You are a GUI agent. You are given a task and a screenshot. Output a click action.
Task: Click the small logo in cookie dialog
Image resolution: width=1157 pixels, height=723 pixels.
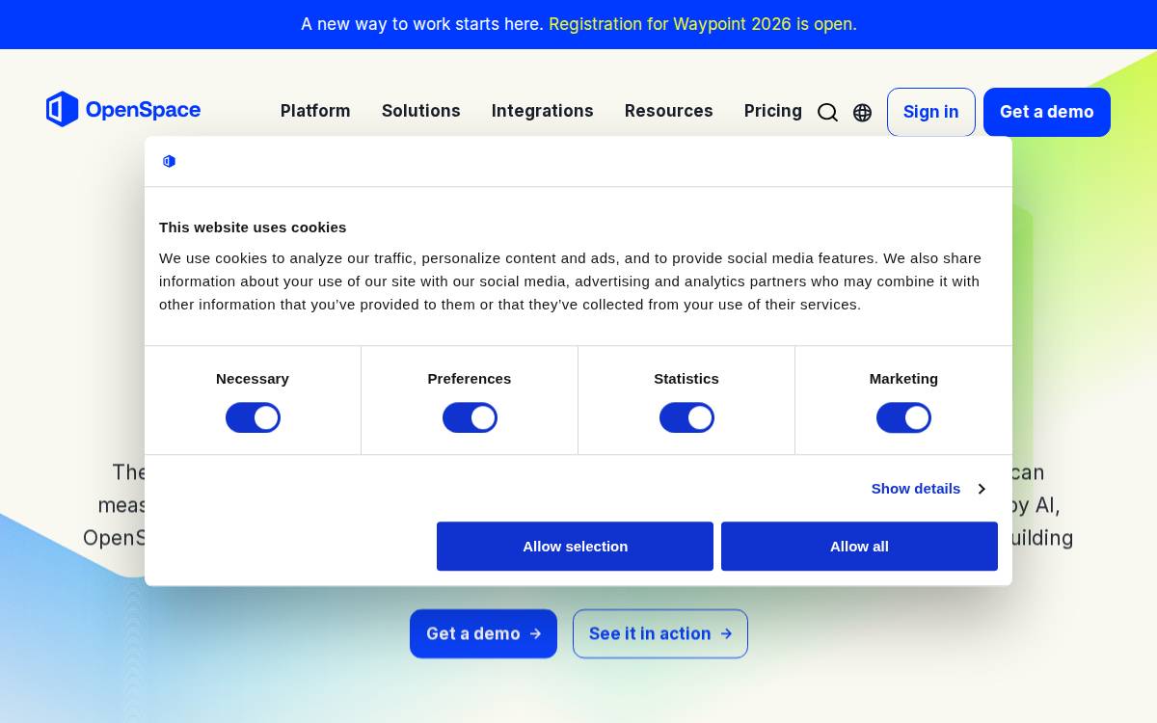click(x=169, y=161)
